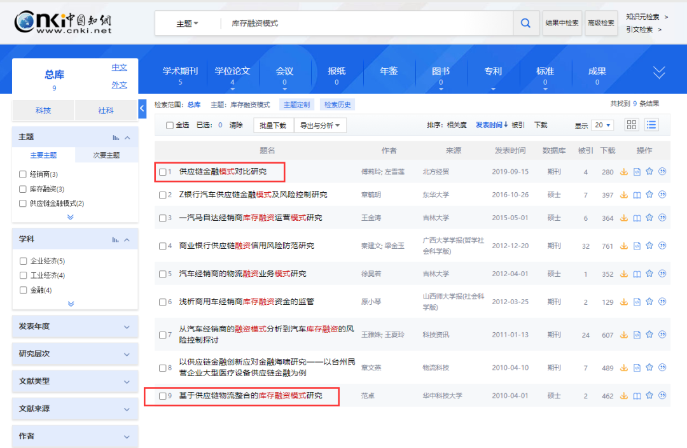Open HTML reading icon for result 2

pos(637,195)
